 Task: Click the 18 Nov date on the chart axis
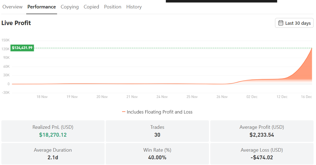(42, 97)
